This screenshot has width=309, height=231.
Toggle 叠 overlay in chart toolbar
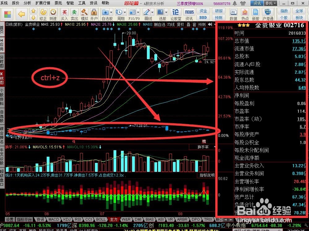pos(188,24)
